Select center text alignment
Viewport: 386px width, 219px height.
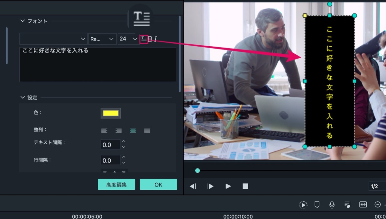[133, 131]
